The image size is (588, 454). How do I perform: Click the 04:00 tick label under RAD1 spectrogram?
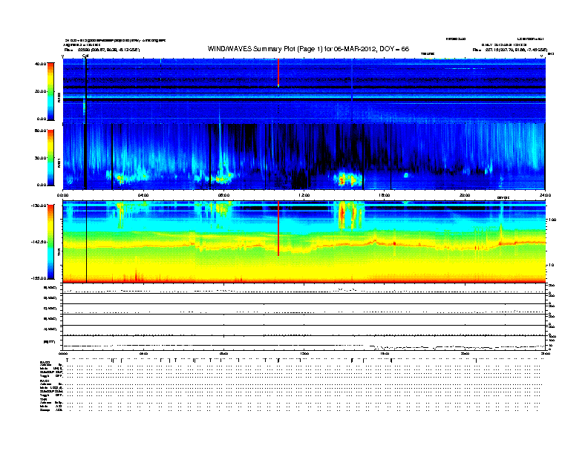(143, 195)
